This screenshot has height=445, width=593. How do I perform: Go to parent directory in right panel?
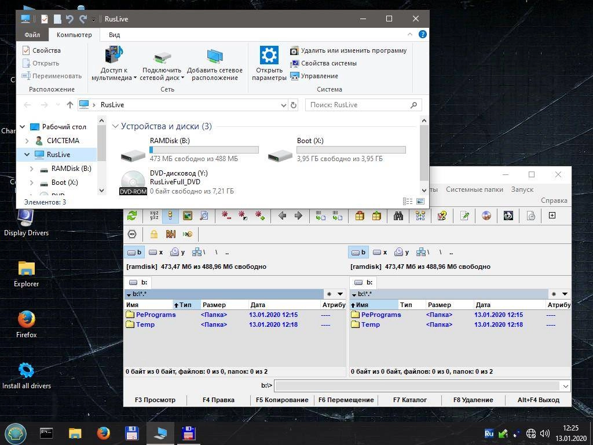451,253
